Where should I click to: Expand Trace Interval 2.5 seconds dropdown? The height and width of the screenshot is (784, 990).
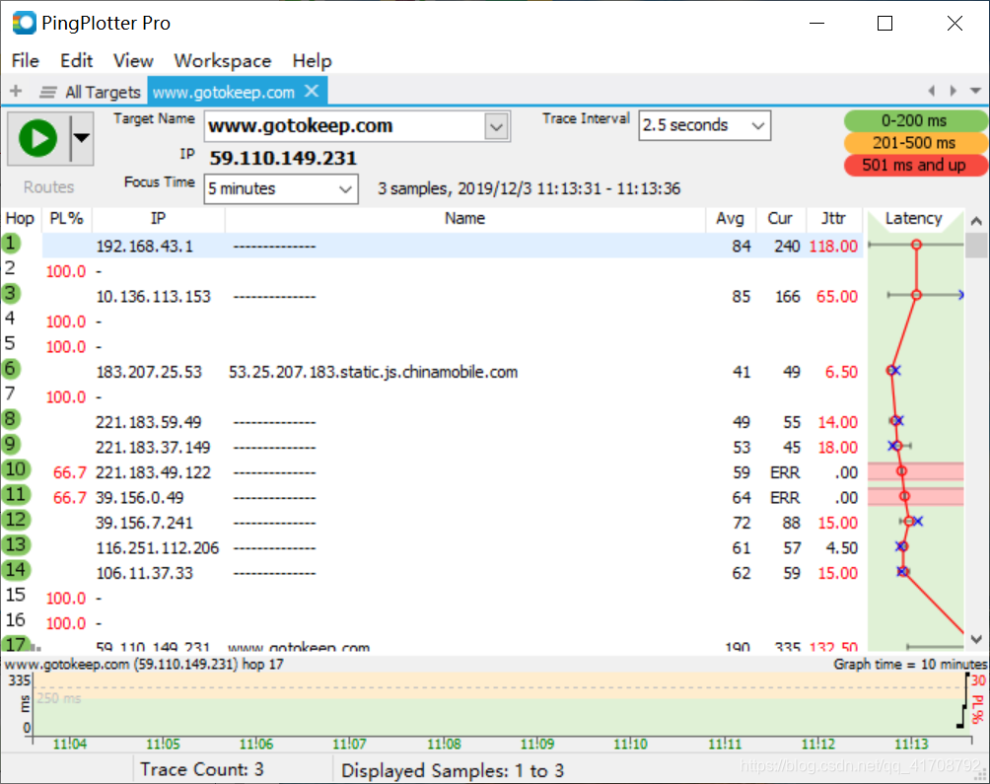pos(757,125)
